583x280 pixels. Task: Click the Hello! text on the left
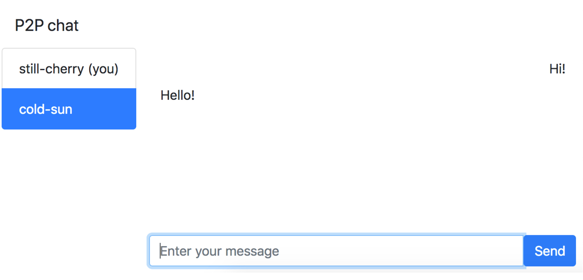pyautogui.click(x=178, y=95)
